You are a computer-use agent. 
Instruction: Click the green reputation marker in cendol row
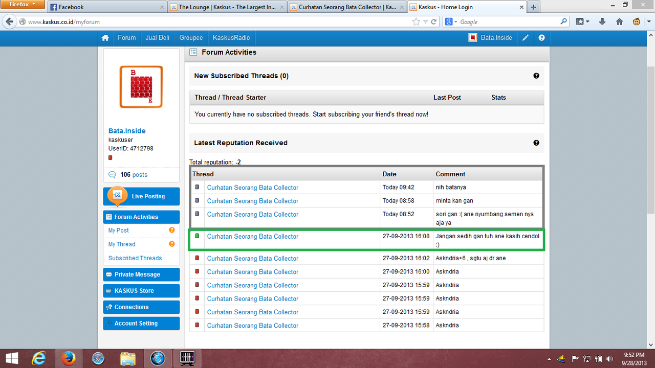point(197,236)
